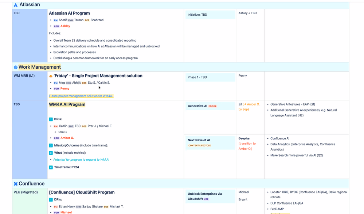Click 'Overall Team 23 delivery schedule' bullet
The width and height of the screenshot is (364, 214).
click(x=95, y=41)
